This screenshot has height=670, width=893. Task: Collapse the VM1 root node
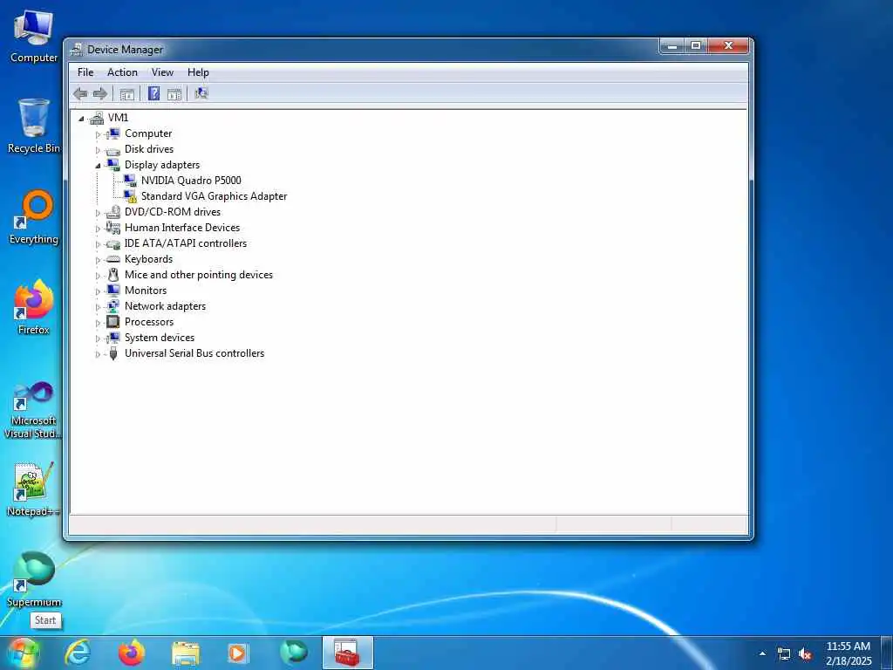(81, 119)
